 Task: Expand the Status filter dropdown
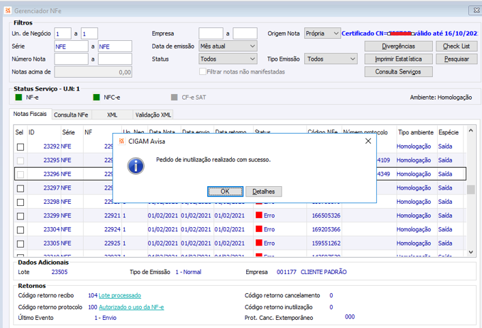(x=227, y=59)
